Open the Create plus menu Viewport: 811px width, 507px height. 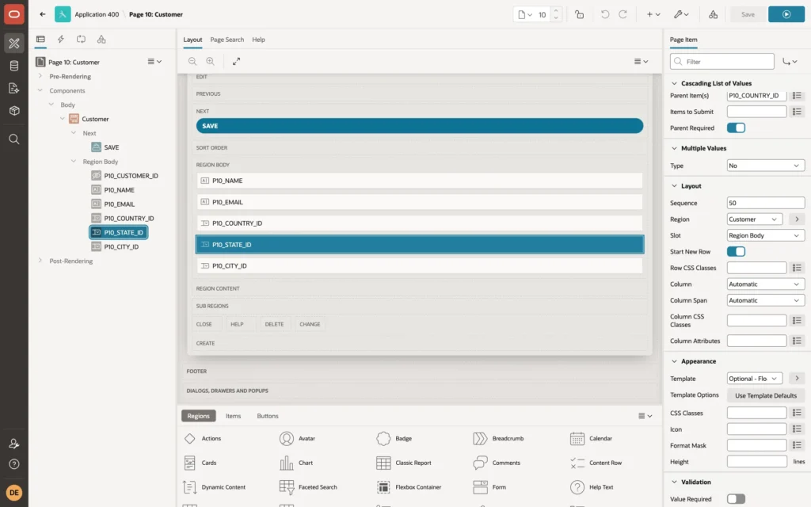(653, 14)
